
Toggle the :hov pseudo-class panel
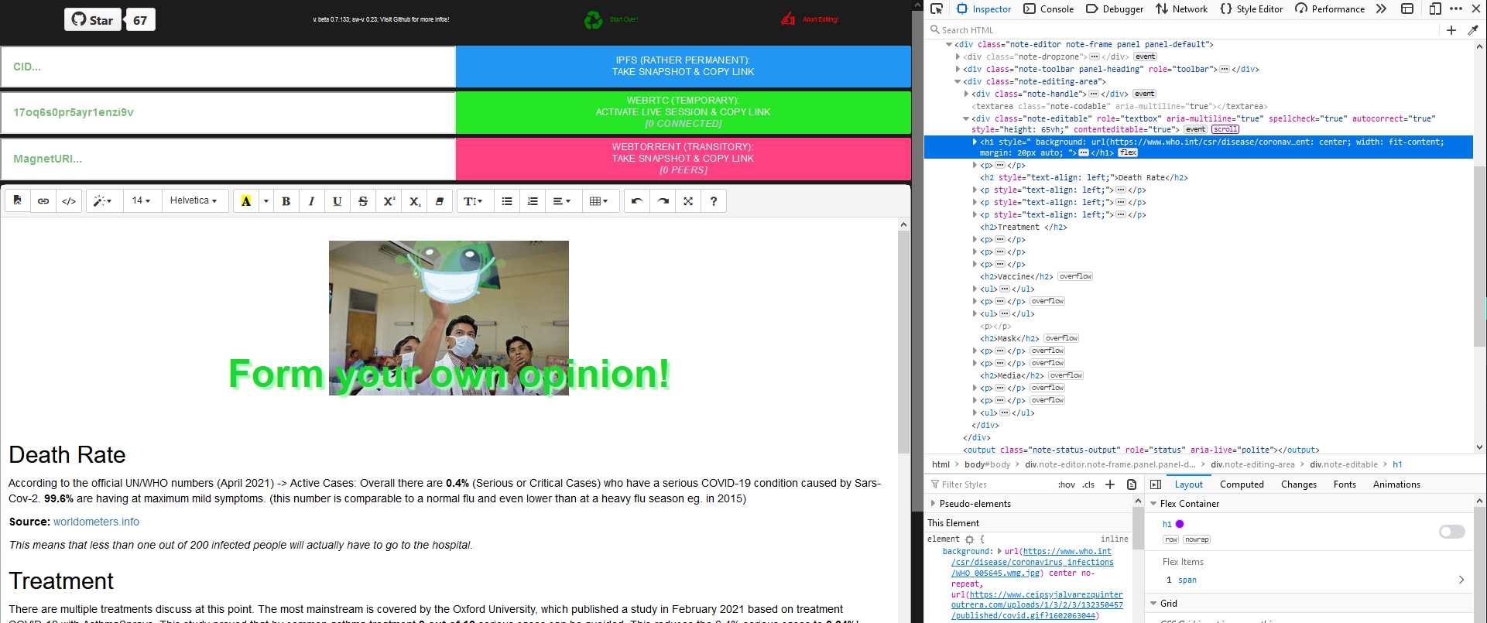pos(1066,484)
